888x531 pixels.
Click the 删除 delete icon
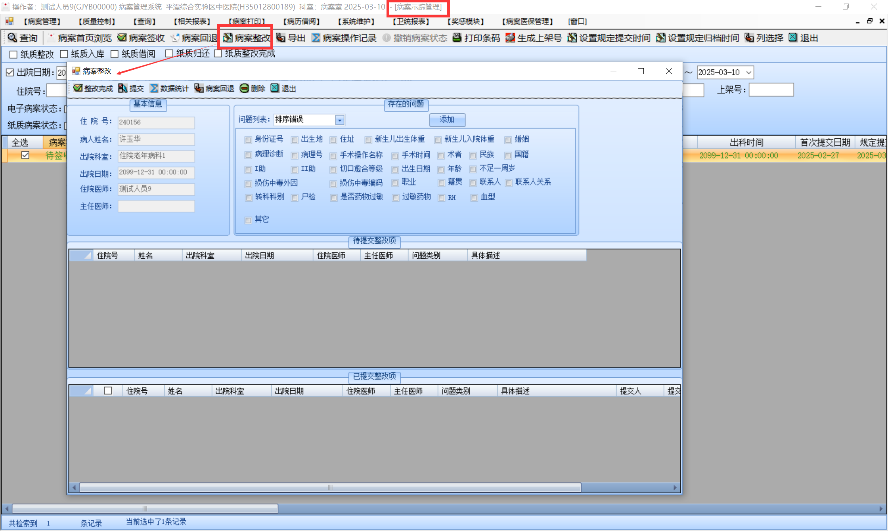(245, 88)
